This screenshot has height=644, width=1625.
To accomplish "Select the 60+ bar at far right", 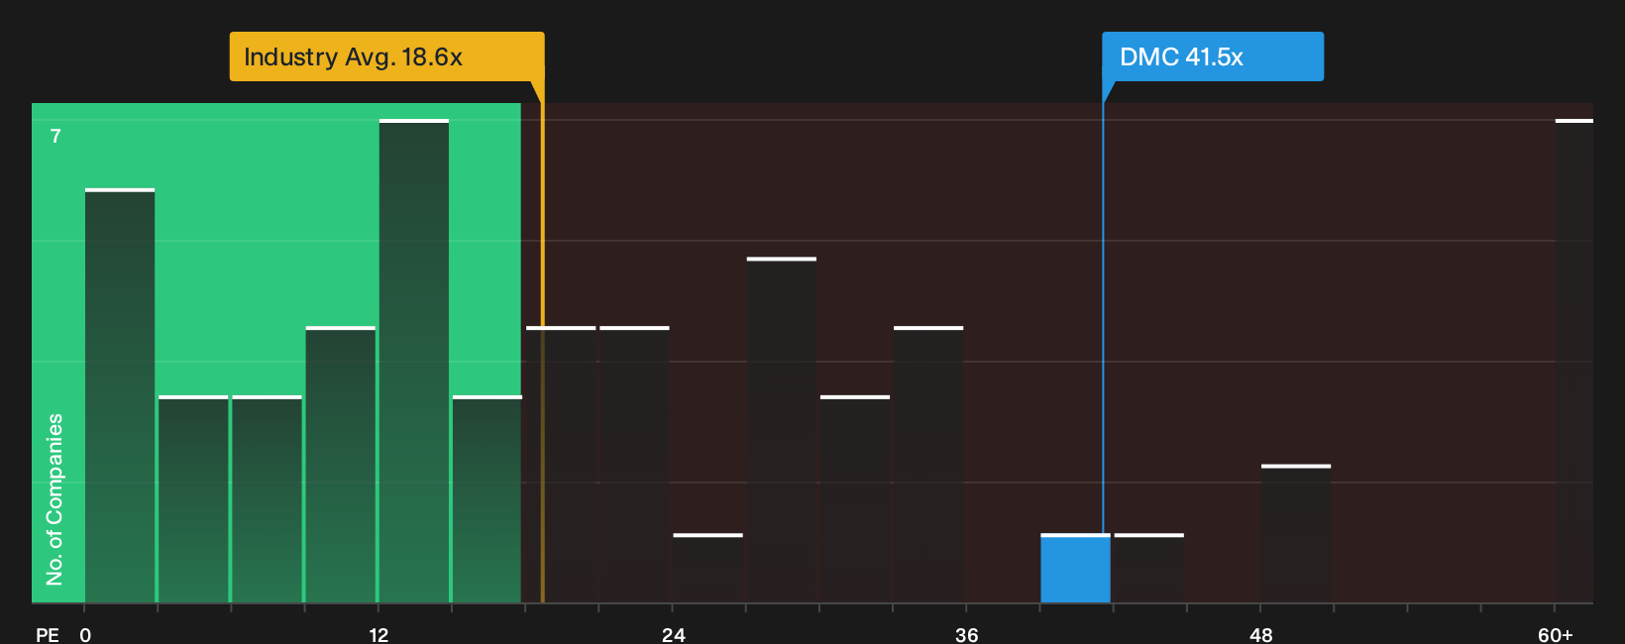I will [x=1574, y=362].
